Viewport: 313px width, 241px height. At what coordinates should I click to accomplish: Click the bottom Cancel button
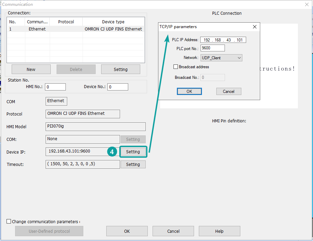173,231
